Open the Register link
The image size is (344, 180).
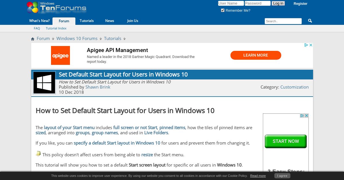[300, 4]
